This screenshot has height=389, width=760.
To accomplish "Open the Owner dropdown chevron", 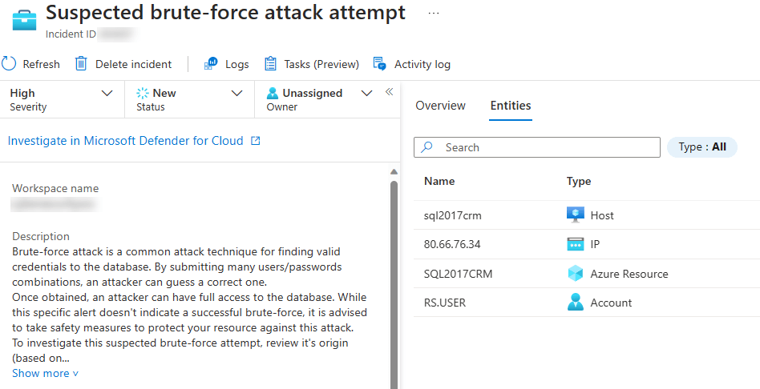I will 367,93.
